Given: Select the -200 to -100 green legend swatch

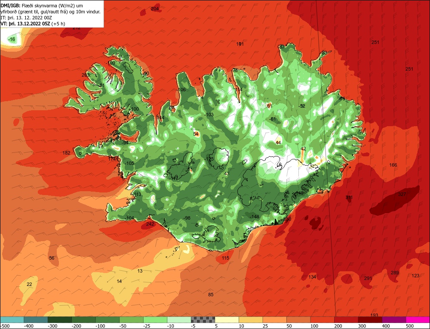Looking at the screenshot, I should tap(84, 320).
